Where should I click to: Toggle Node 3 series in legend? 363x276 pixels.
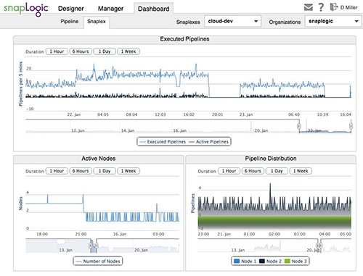click(x=295, y=262)
